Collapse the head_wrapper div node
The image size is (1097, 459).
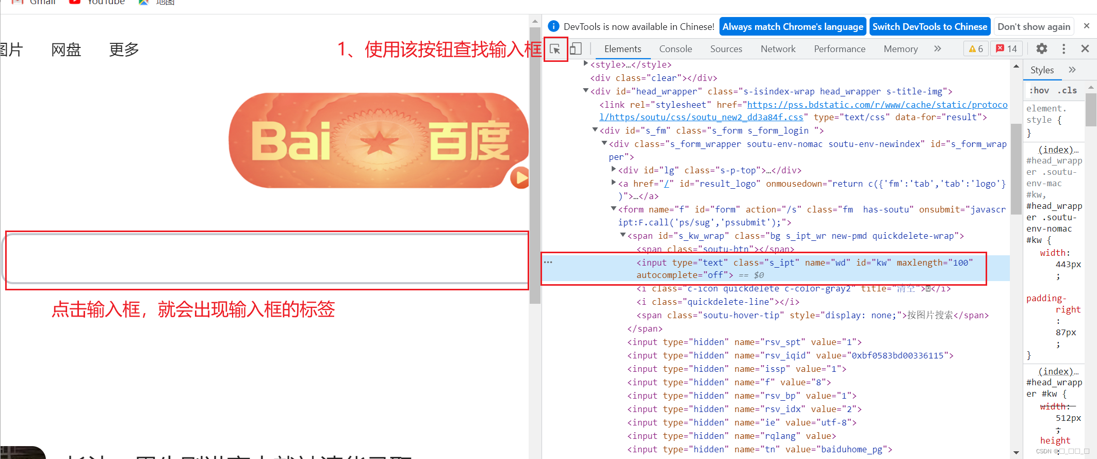(x=585, y=90)
